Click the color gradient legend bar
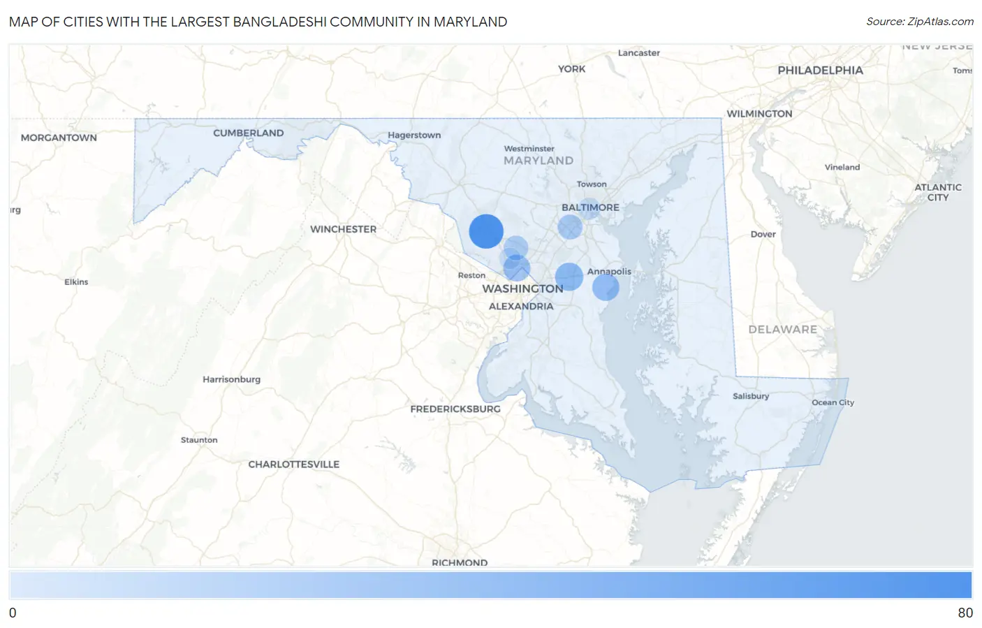This screenshot has width=982, height=628. point(490,585)
